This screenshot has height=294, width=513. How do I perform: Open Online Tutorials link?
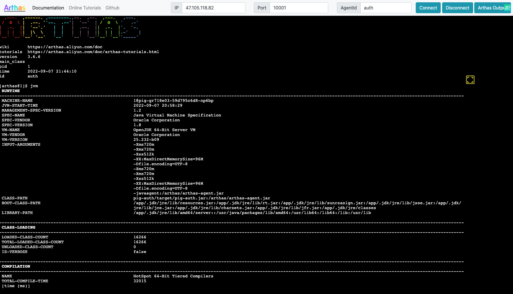pos(85,8)
